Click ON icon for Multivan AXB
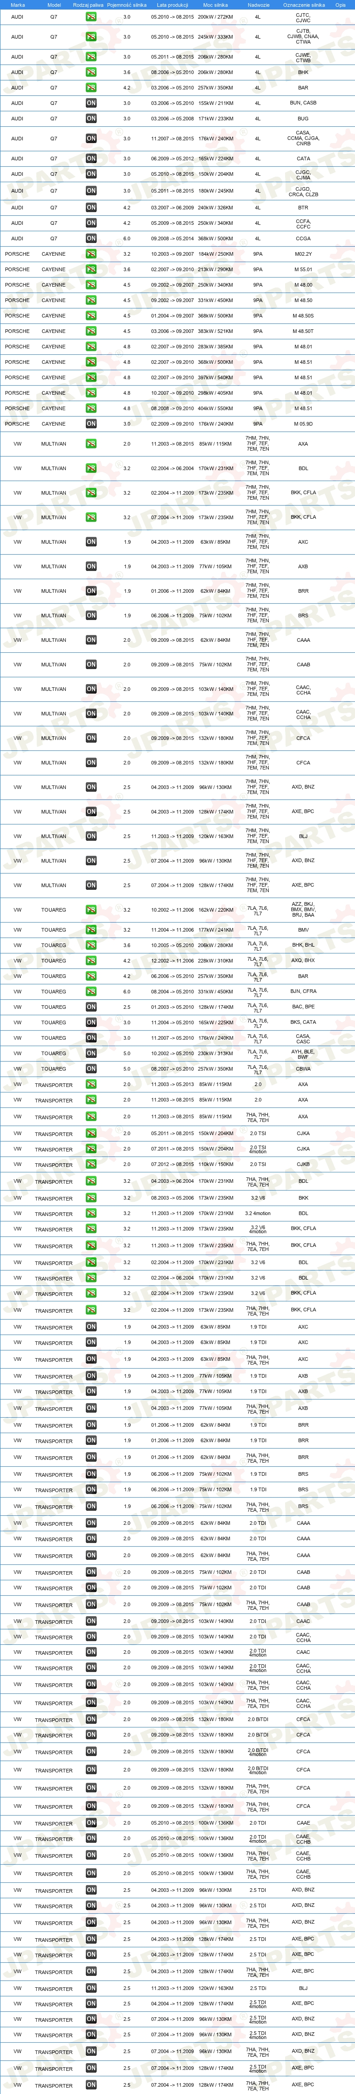This screenshot has height=2094, width=355. [91, 566]
